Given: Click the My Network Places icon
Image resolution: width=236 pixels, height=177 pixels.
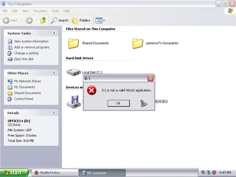Looking at the screenshot, I should (10, 81).
